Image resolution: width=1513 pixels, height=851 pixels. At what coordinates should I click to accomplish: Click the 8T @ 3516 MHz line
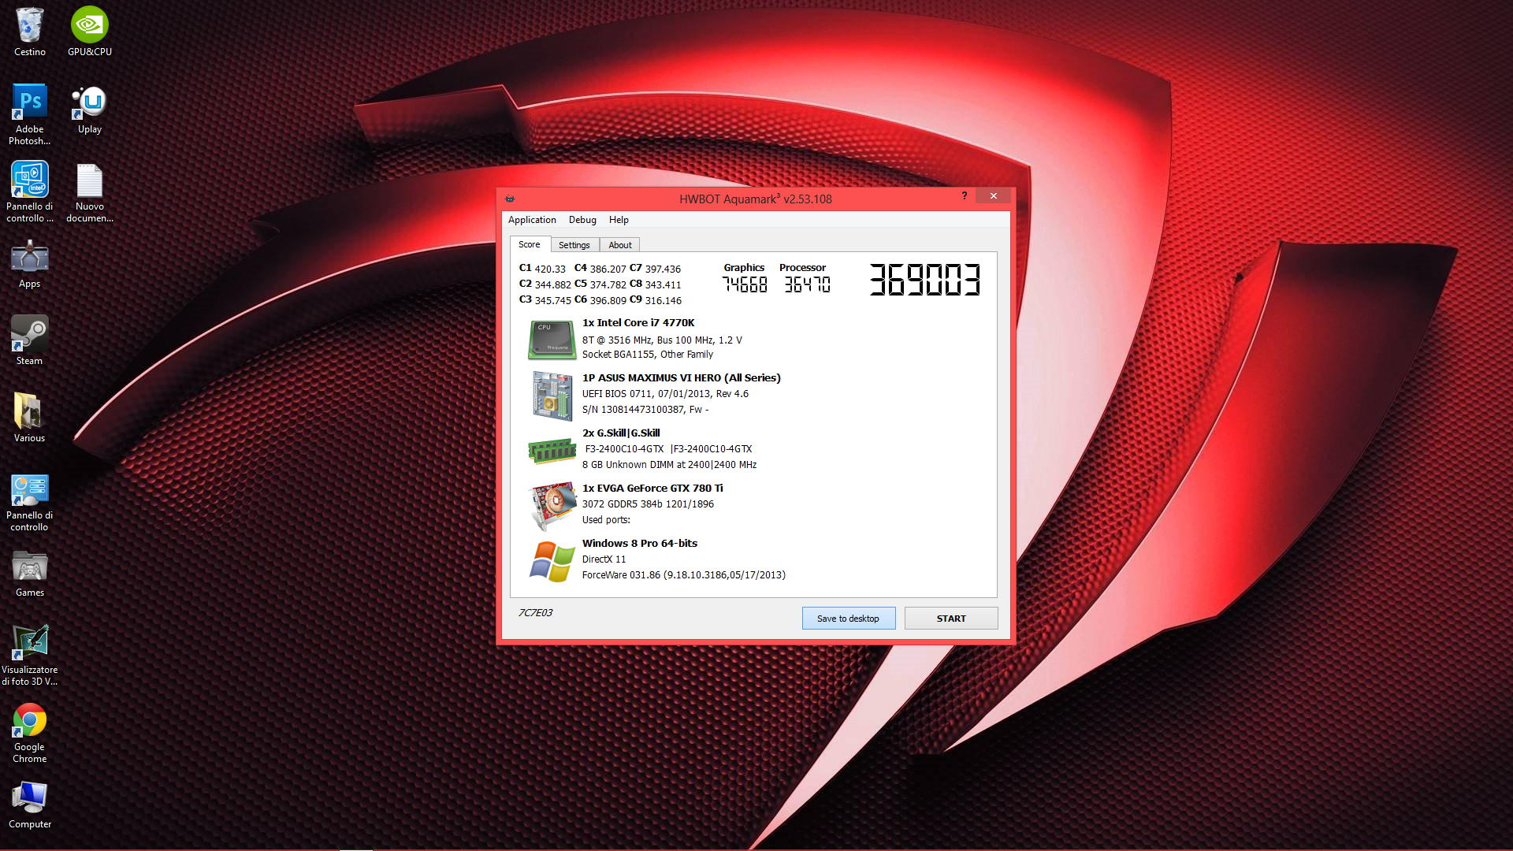pos(662,340)
